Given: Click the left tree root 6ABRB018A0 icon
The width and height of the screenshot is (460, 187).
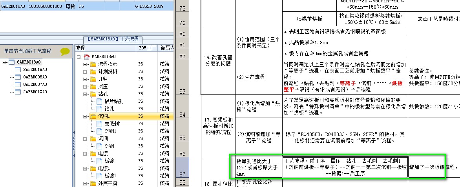Looking at the screenshot, I should pos(11,62).
